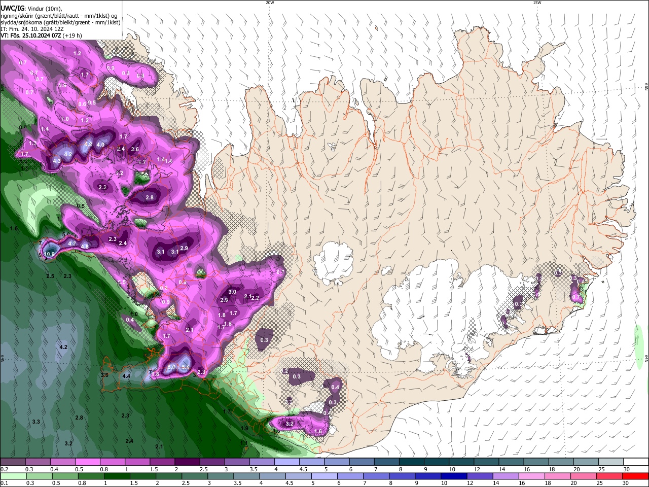Click the darkest purple snow swatch between 2 and 2.5
Image resolution: width=649 pixels, height=487 pixels.
pos(187,462)
